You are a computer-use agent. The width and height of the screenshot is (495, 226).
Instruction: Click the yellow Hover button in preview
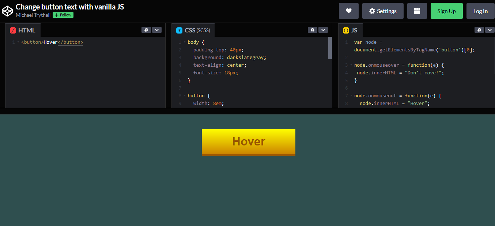click(x=248, y=141)
